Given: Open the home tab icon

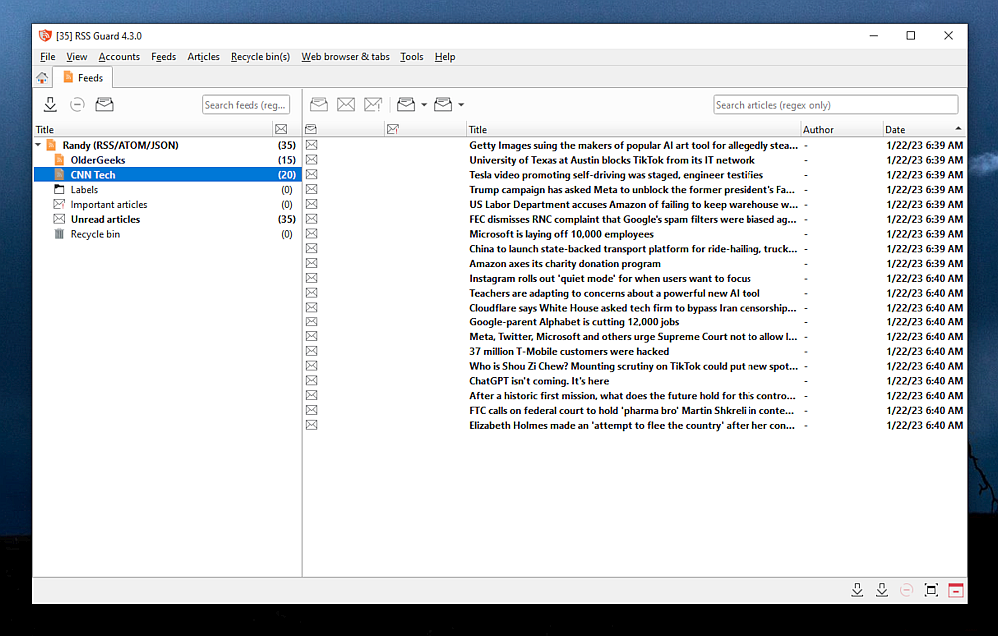Looking at the screenshot, I should [x=42, y=78].
